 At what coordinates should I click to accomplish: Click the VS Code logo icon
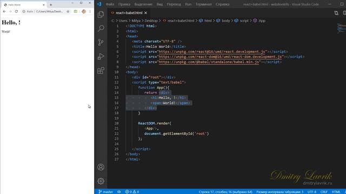[99, 4]
